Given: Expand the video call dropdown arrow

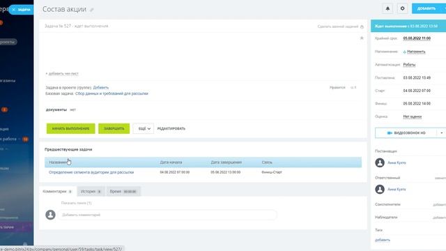Looking at the screenshot, I should pos(441,133).
